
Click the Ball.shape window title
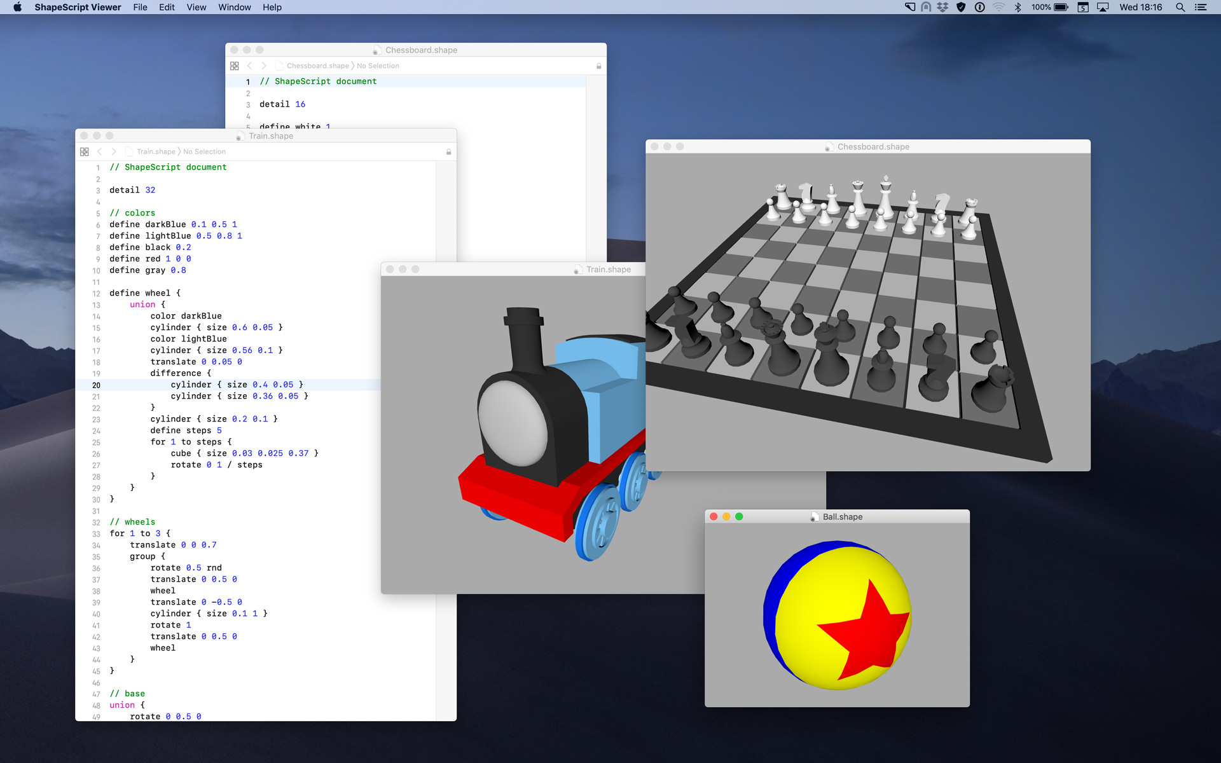point(842,517)
